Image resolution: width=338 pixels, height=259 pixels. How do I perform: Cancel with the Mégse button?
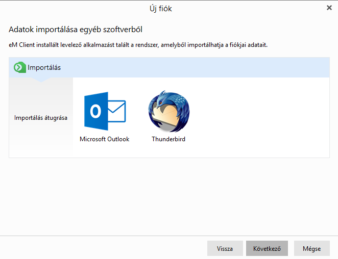click(311, 248)
